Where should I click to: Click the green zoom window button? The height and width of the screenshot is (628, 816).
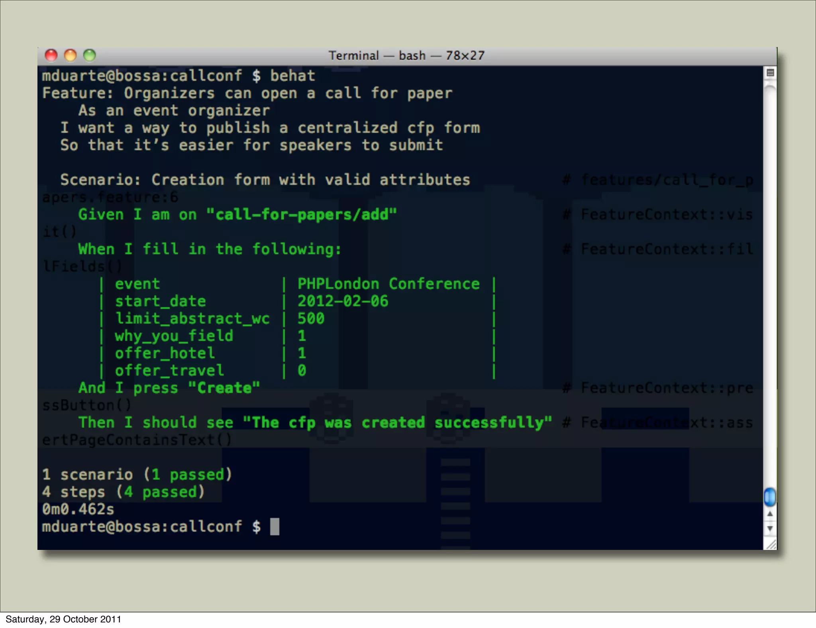[x=90, y=55]
